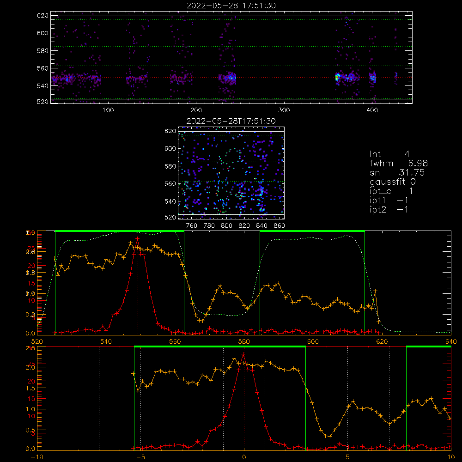Image resolution: width=462 pixels, height=462 pixels.
Task: Click x-axis label '780' under the small square image
Action: click(x=209, y=226)
